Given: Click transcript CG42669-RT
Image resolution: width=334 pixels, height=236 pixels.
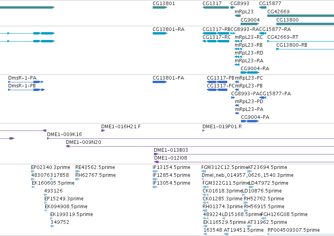Looking at the screenshot, I should pyautogui.click(x=301, y=41).
